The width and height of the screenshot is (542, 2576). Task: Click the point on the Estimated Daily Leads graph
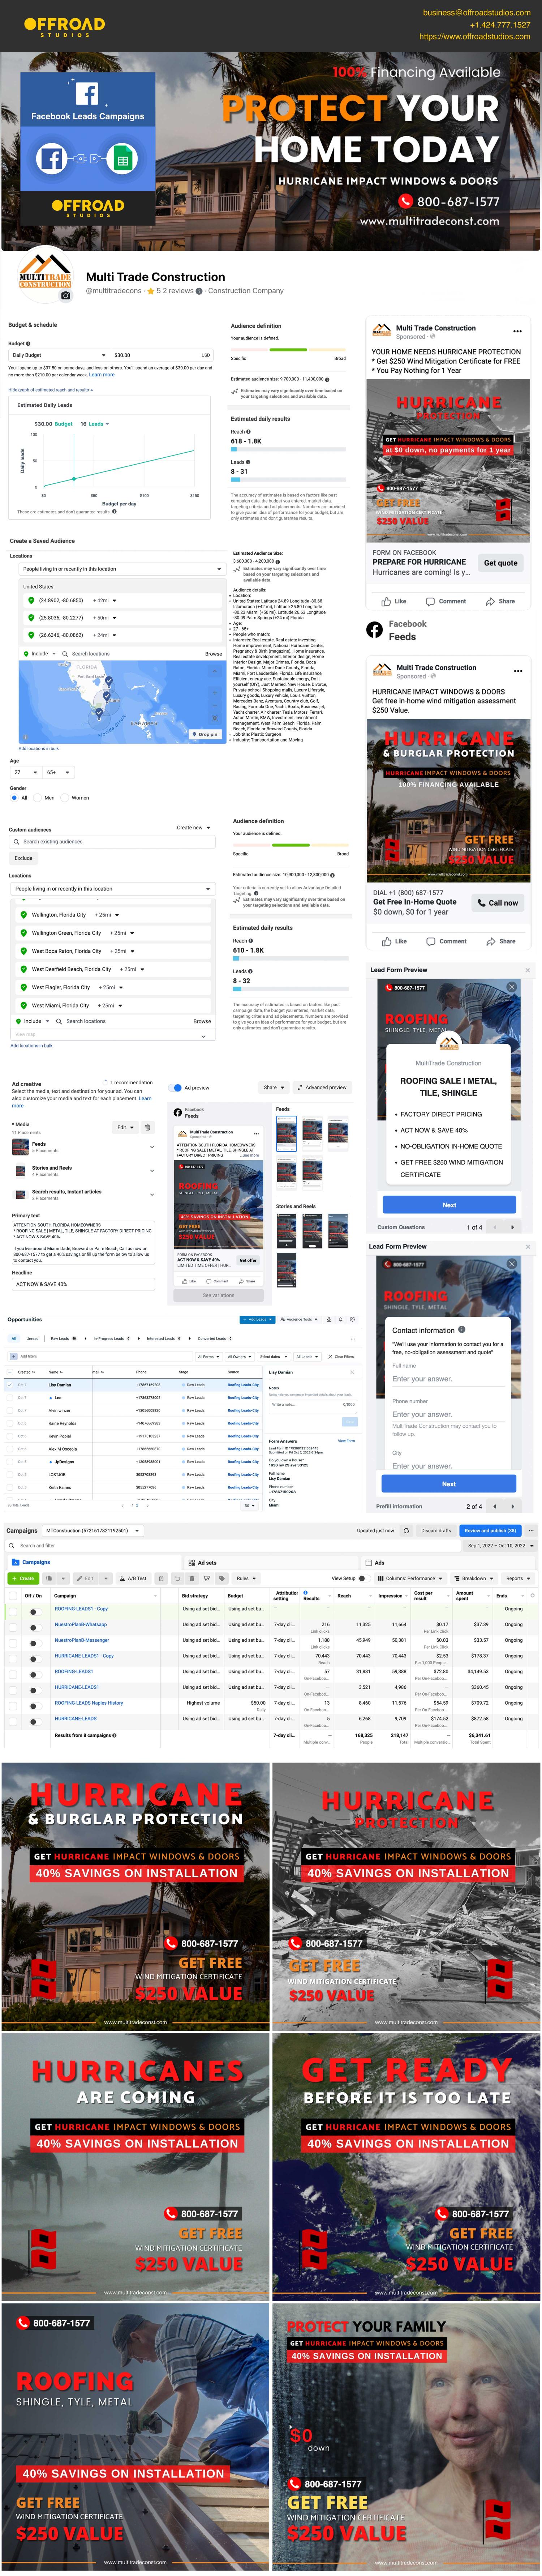74,479
